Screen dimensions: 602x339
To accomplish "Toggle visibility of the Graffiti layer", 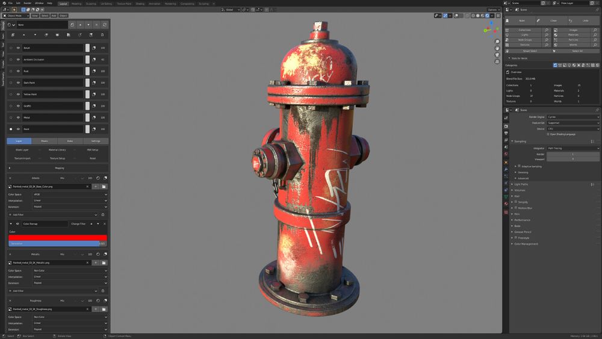I will [18, 106].
